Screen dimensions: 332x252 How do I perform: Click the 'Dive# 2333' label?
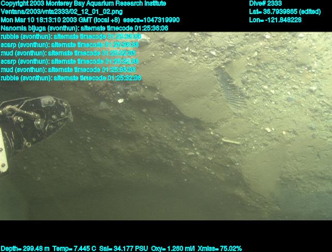pos(265,4)
